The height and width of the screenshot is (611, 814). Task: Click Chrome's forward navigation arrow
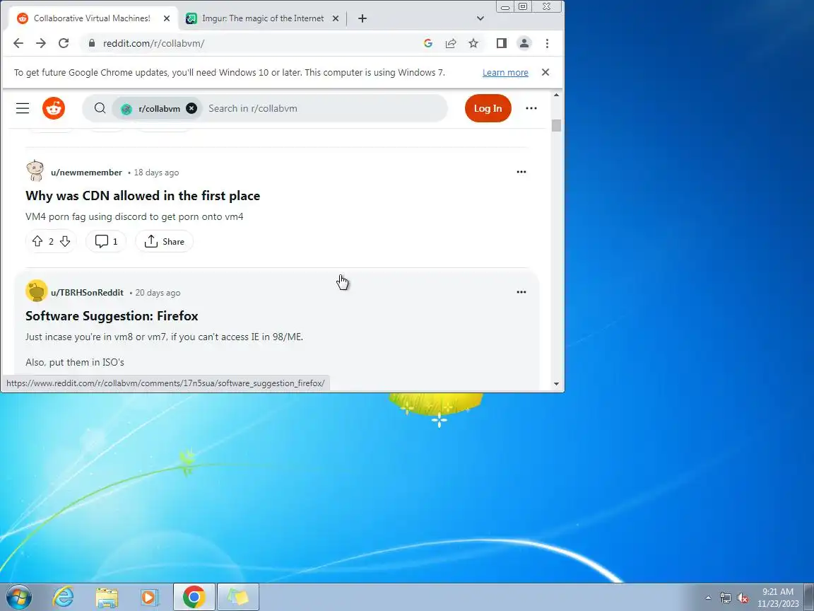click(x=41, y=43)
